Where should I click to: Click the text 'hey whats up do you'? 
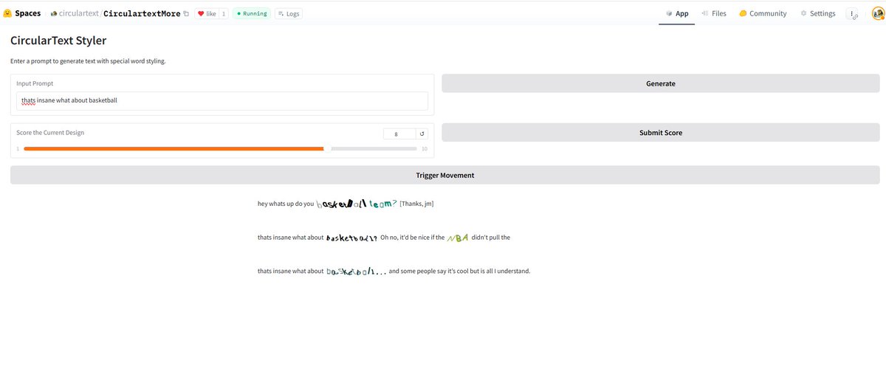pyautogui.click(x=286, y=204)
